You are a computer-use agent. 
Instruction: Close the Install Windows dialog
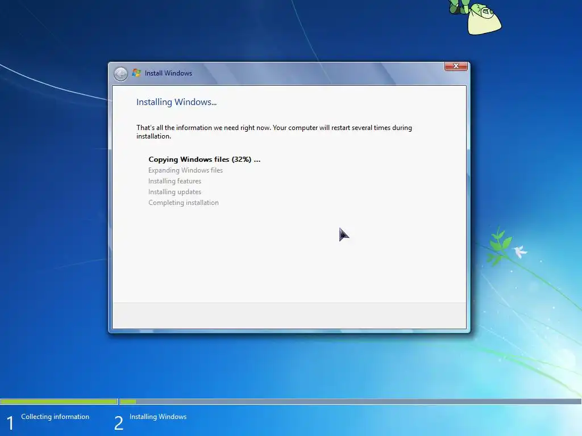coord(456,66)
